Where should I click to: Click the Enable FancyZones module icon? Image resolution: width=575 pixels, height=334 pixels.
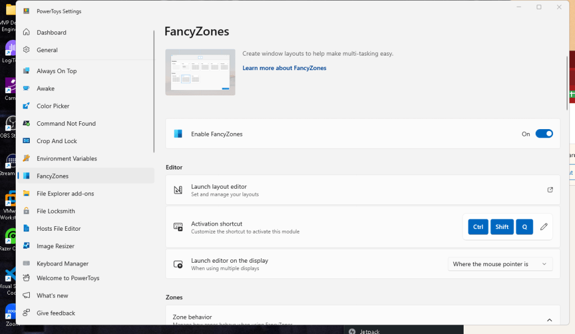coord(178,134)
